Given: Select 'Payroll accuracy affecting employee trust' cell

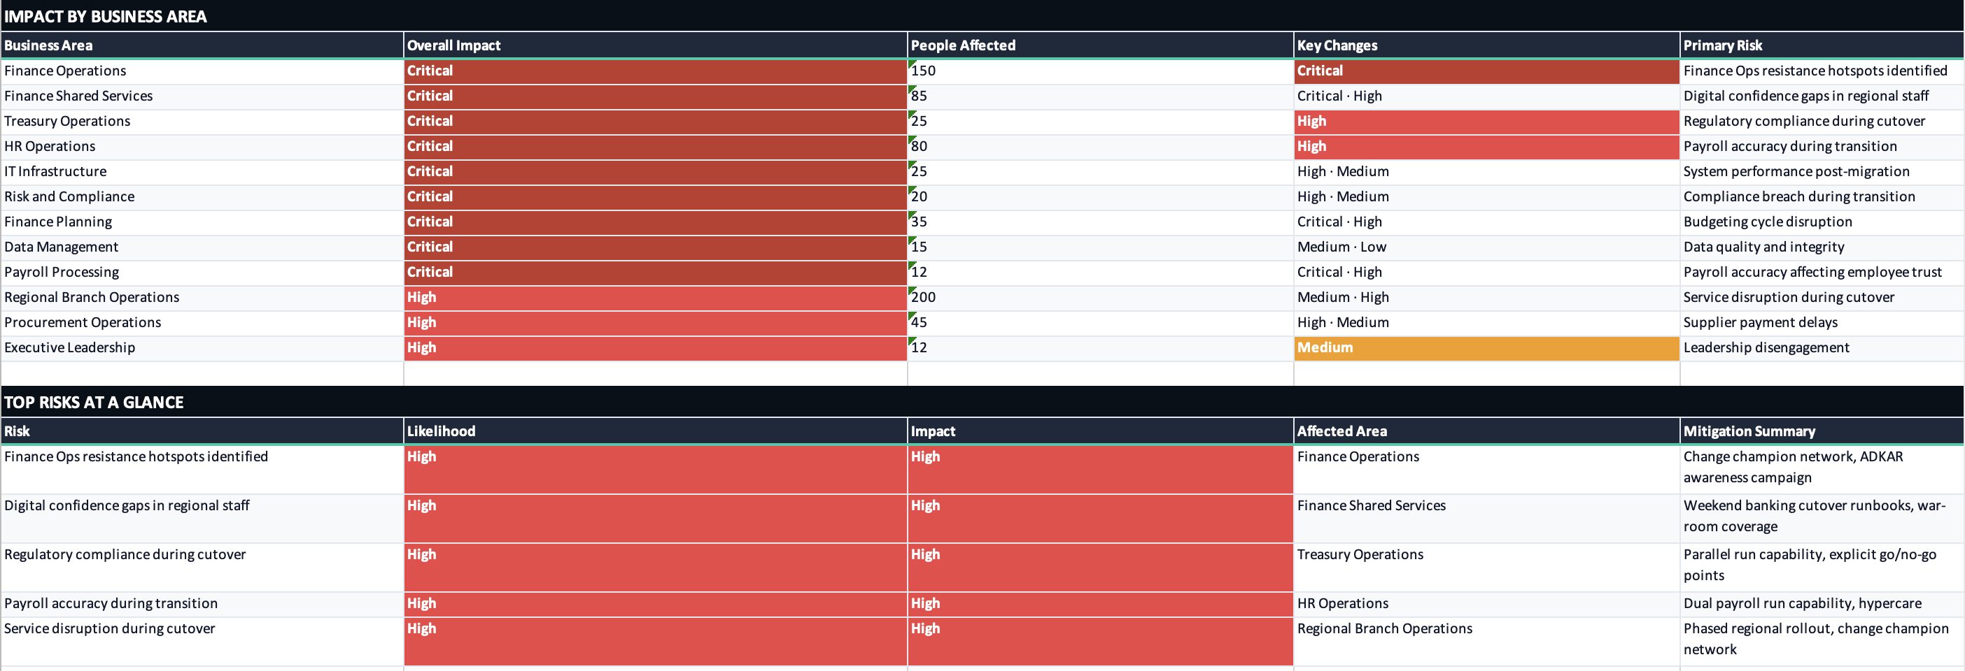Looking at the screenshot, I should [x=1822, y=272].
